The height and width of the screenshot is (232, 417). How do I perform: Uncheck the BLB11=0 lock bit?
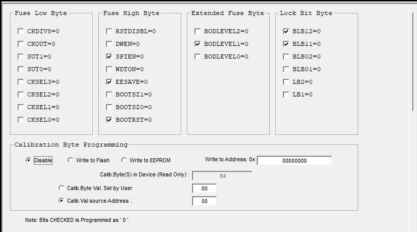coord(286,44)
